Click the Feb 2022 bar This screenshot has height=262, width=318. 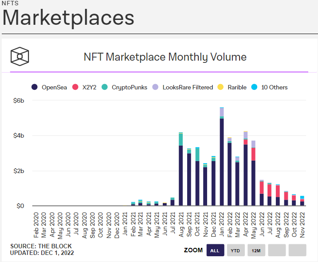pos(229,172)
